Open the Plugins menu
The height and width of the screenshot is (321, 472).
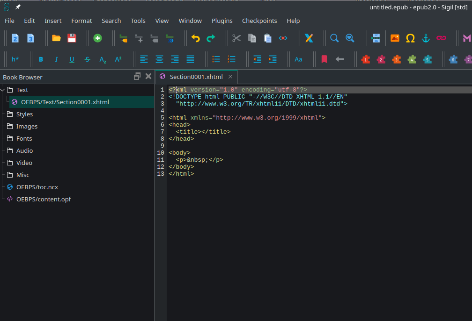point(222,21)
